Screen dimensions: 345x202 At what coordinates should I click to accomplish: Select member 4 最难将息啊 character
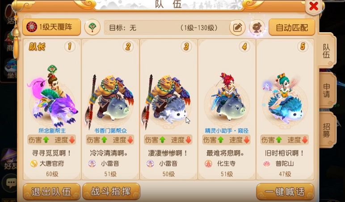[227, 109]
